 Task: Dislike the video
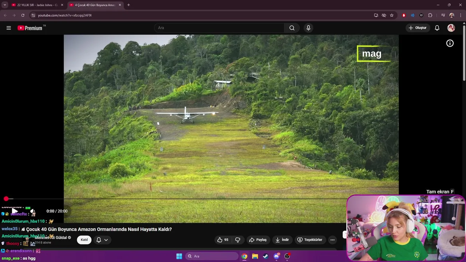coord(238,240)
